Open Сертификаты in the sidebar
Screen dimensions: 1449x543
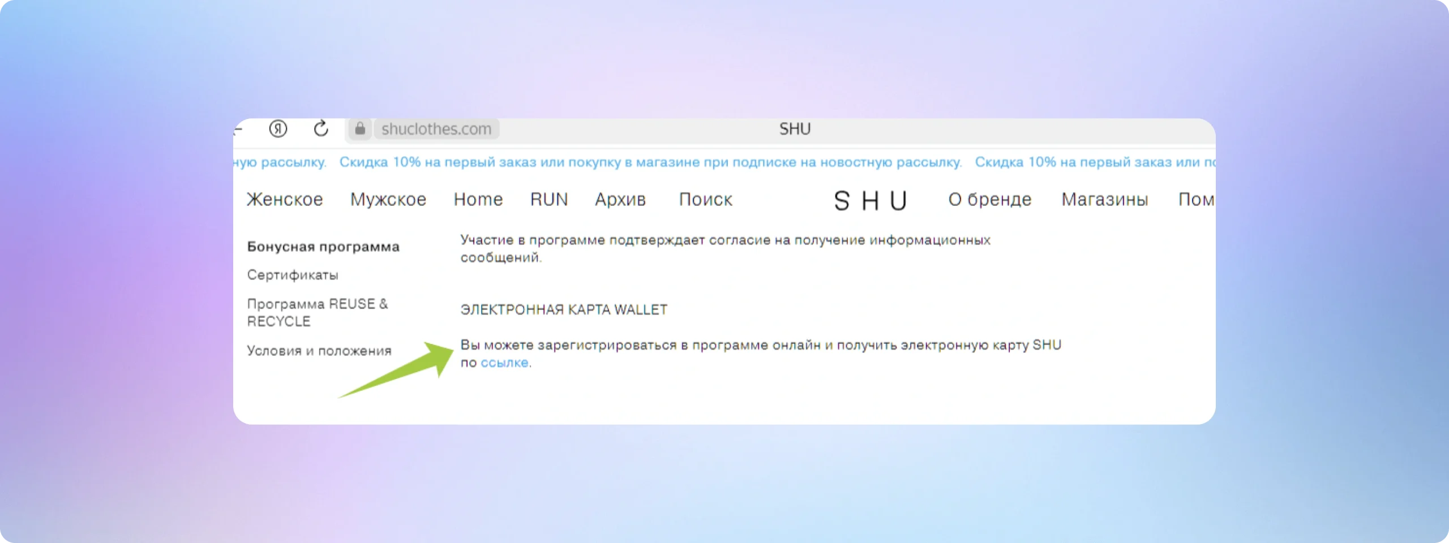click(293, 275)
